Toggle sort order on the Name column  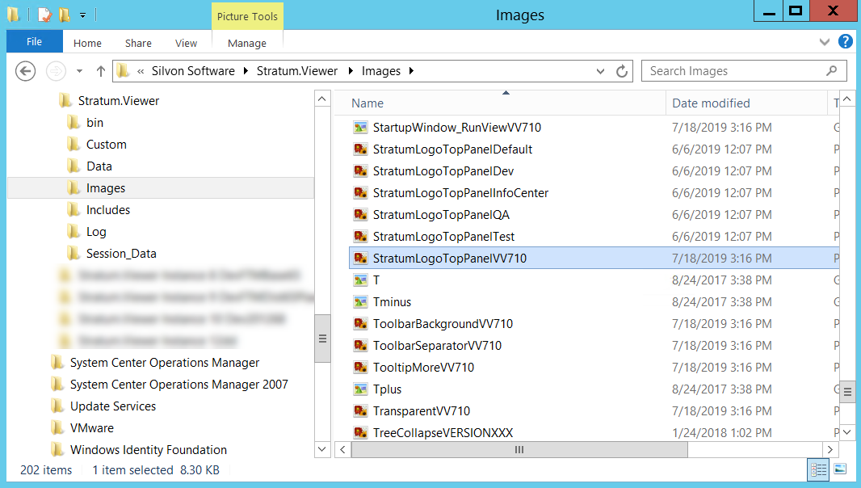click(367, 103)
